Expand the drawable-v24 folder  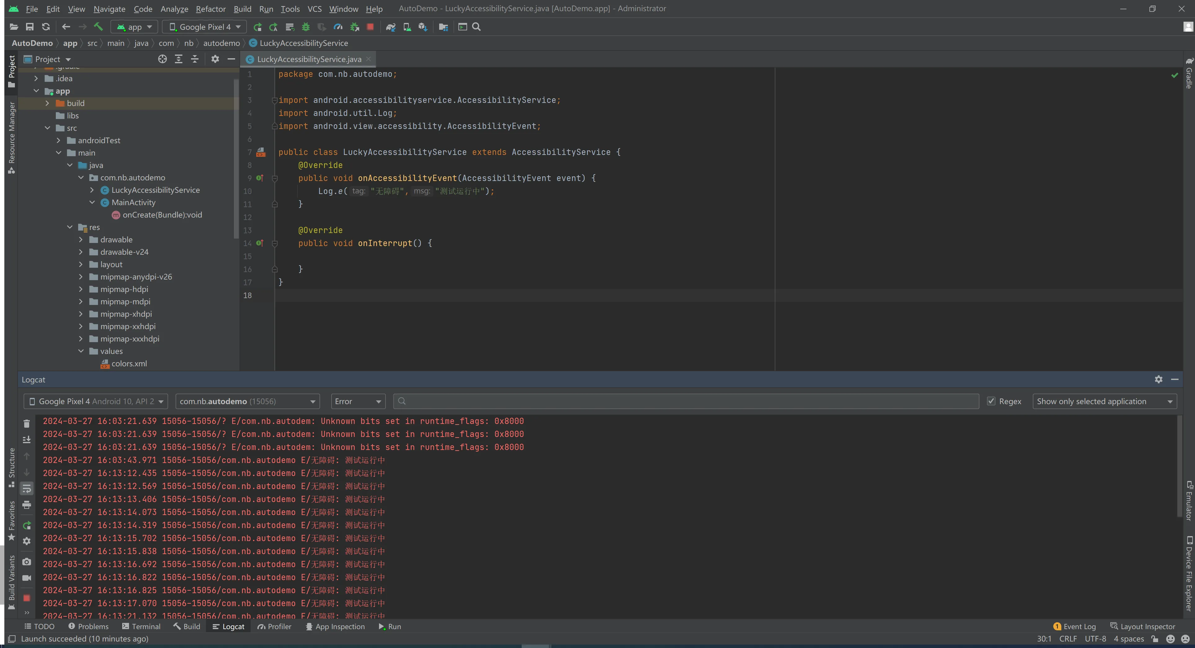click(x=81, y=252)
